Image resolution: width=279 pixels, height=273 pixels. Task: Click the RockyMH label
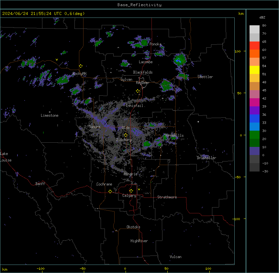[x=79, y=74]
